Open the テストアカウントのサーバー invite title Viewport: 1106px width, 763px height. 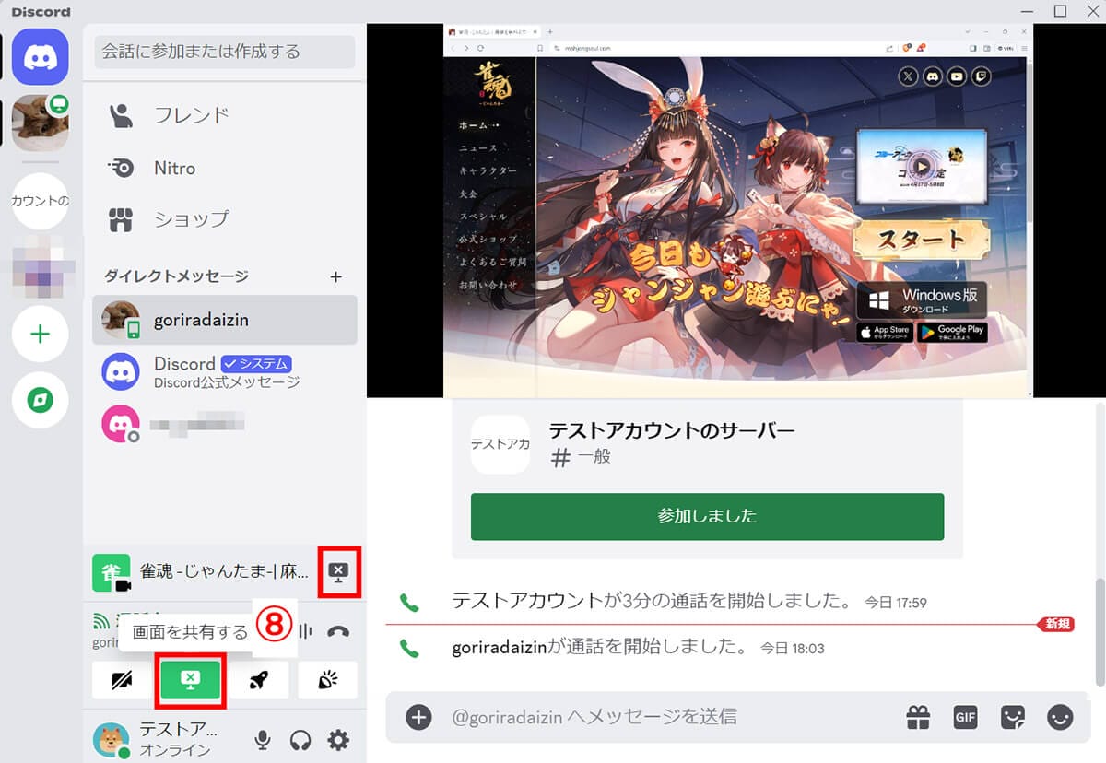pos(671,430)
